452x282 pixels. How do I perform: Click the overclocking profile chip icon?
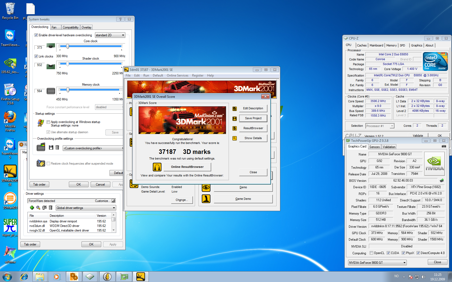point(41,147)
